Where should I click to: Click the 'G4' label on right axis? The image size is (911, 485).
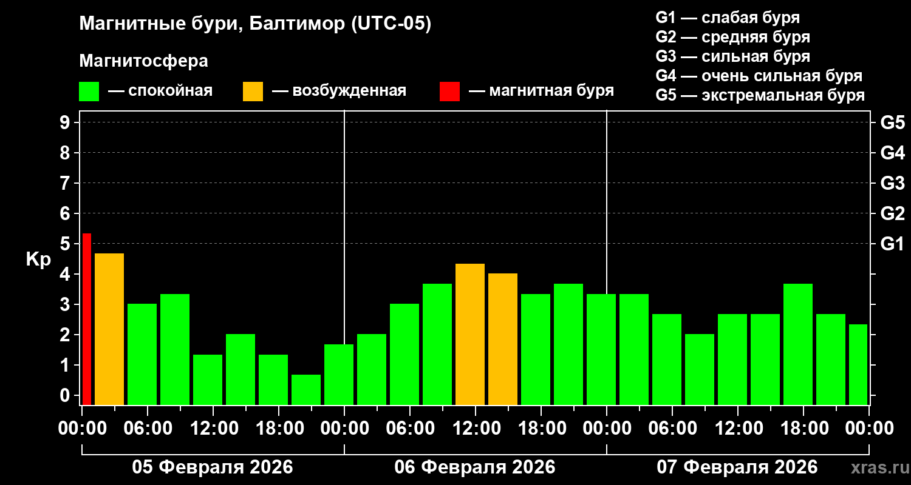pyautogui.click(x=892, y=153)
